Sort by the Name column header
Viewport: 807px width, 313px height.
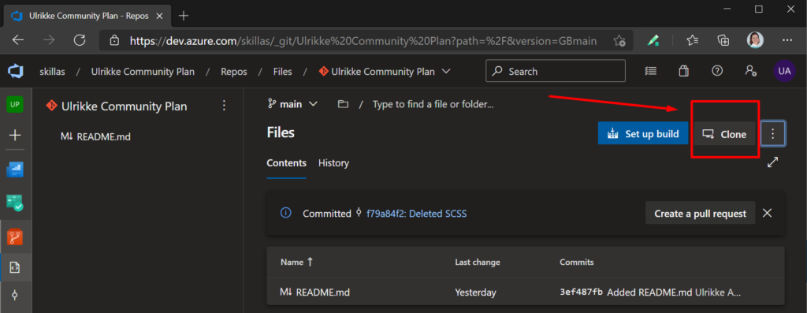(296, 262)
